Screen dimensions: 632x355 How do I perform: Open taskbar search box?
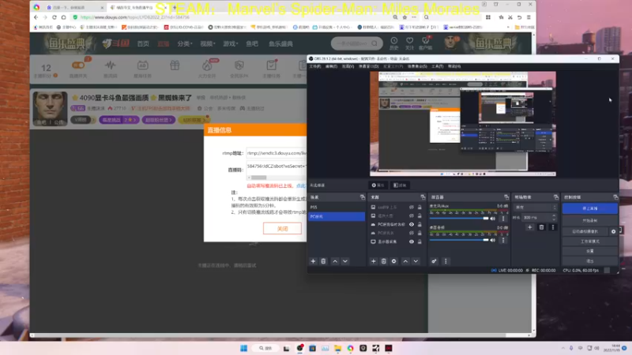click(x=266, y=348)
